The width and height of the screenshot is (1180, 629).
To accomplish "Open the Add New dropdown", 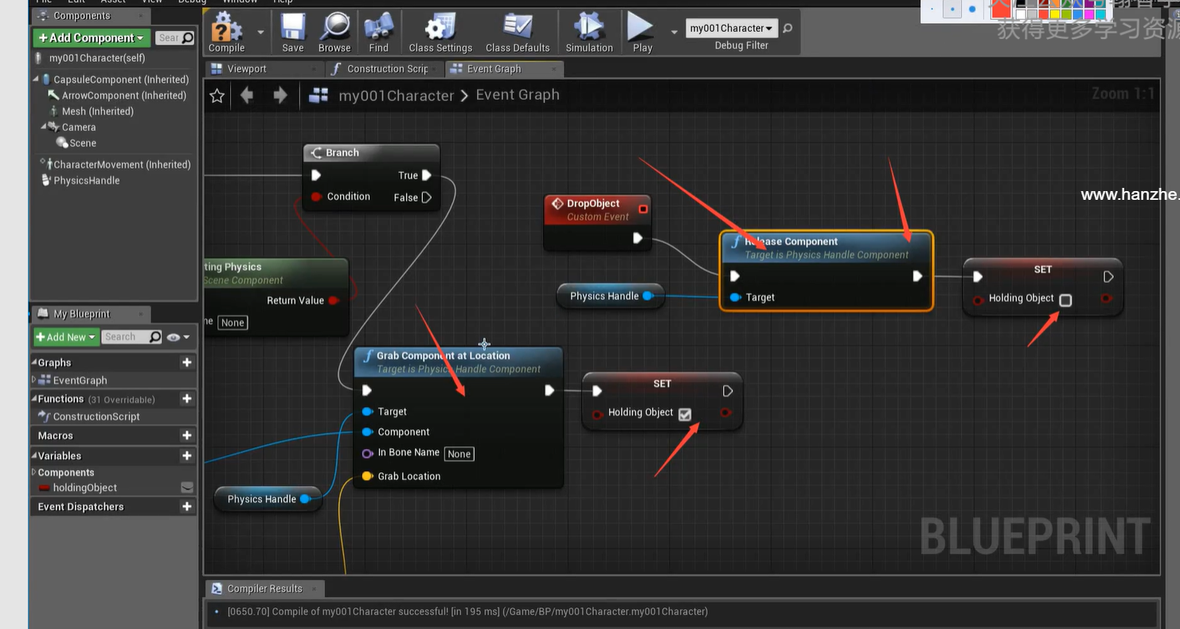I will [66, 337].
